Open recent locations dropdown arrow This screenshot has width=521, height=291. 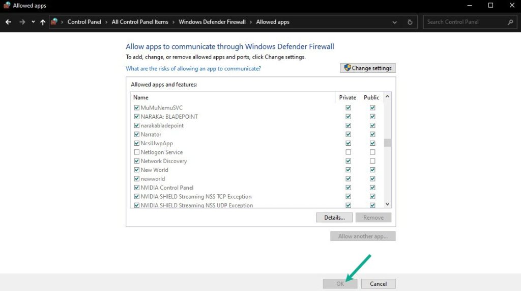(x=33, y=22)
